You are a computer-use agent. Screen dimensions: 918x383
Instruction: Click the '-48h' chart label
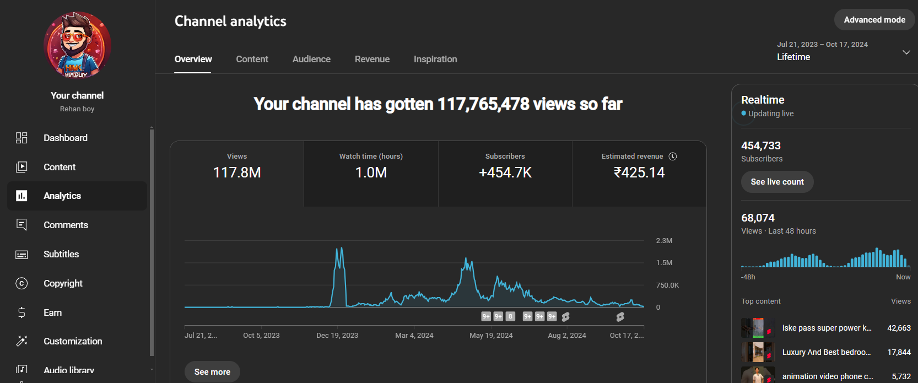pos(748,277)
